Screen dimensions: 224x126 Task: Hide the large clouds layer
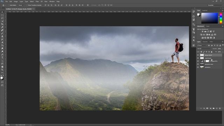tap(198, 55)
